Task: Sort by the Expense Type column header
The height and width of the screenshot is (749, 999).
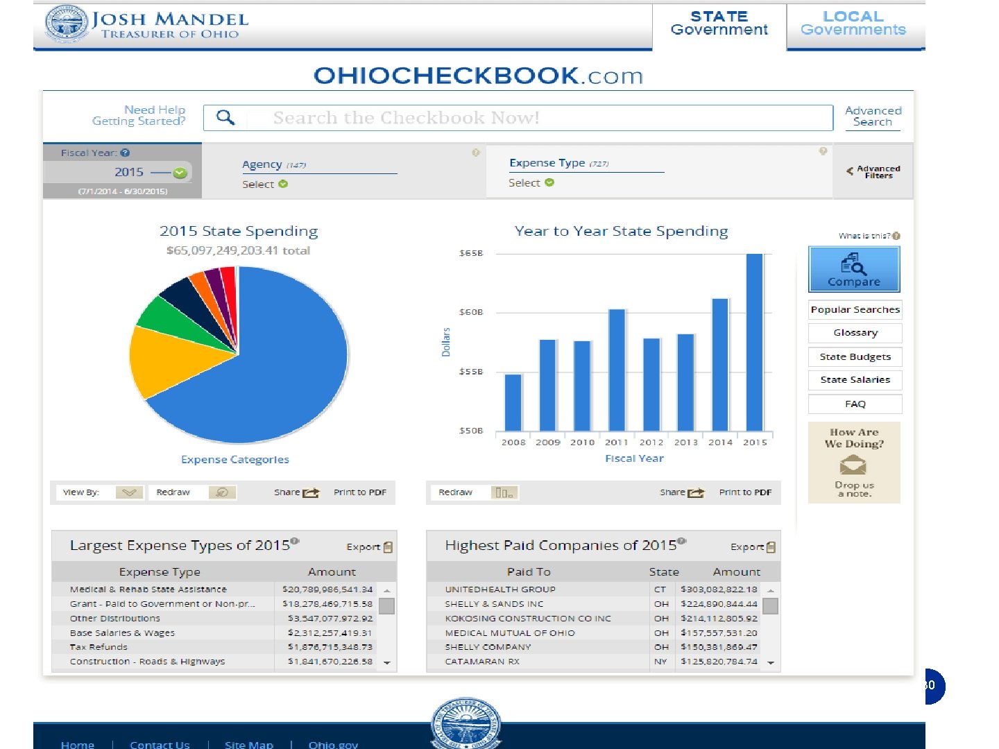Action: [160, 572]
